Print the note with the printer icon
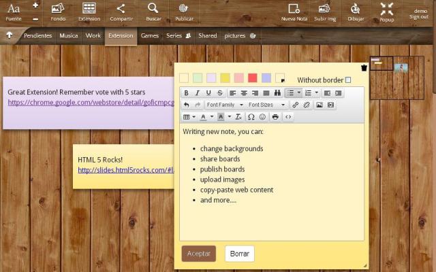The width and height of the screenshot is (436, 272). point(275,117)
